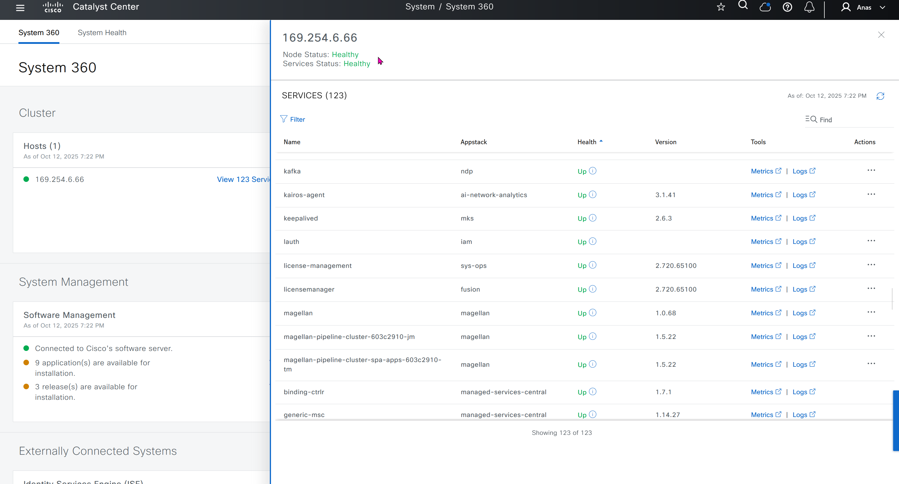Click the Find search field
Viewport: 899px width, 484px height.
tap(852, 120)
